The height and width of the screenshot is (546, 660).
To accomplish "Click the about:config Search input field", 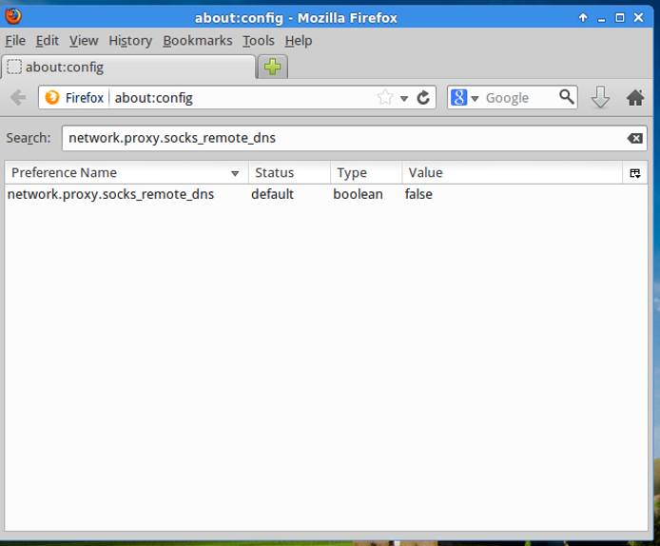I will 342,138.
